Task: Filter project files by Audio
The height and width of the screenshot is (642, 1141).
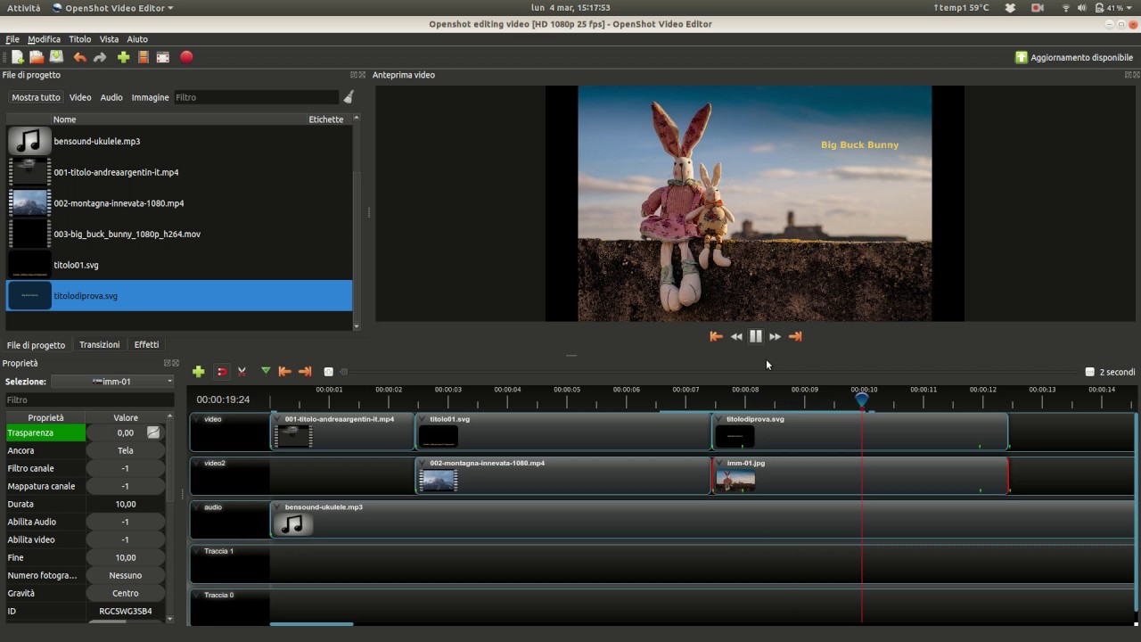Action: [x=111, y=97]
